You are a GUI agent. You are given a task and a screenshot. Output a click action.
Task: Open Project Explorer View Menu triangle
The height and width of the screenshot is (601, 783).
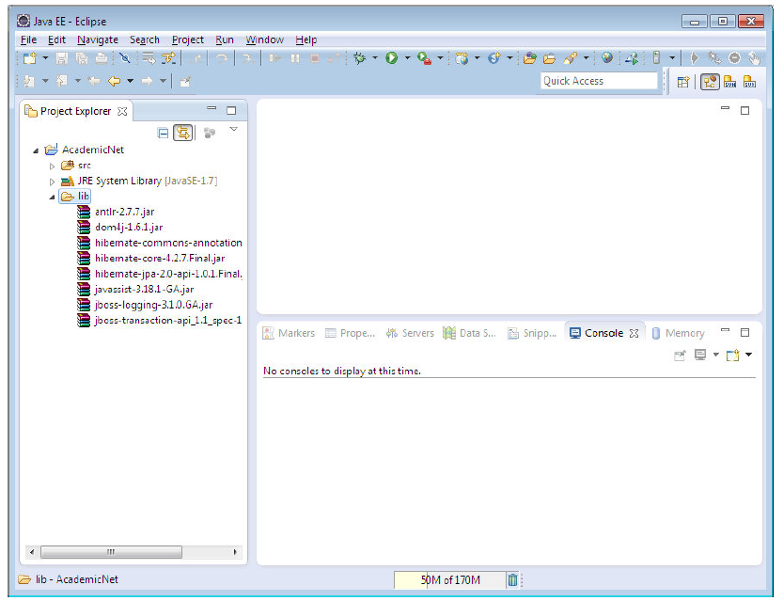(x=233, y=130)
